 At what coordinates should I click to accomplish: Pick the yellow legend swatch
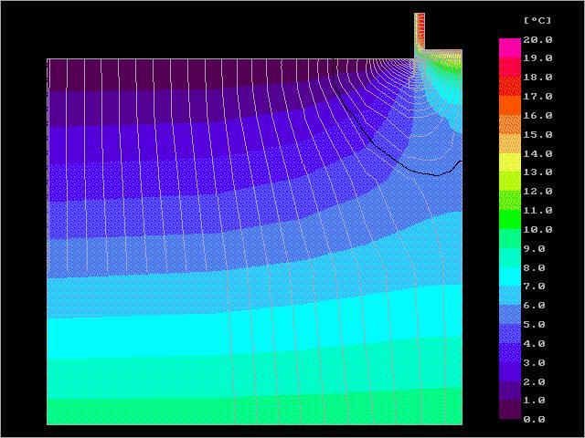(510, 162)
